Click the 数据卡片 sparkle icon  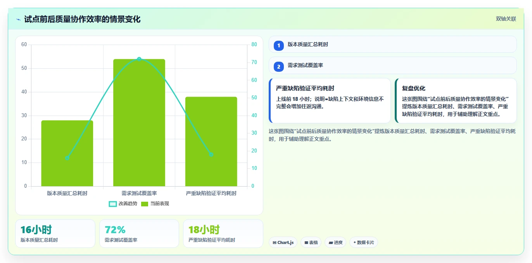354,242
